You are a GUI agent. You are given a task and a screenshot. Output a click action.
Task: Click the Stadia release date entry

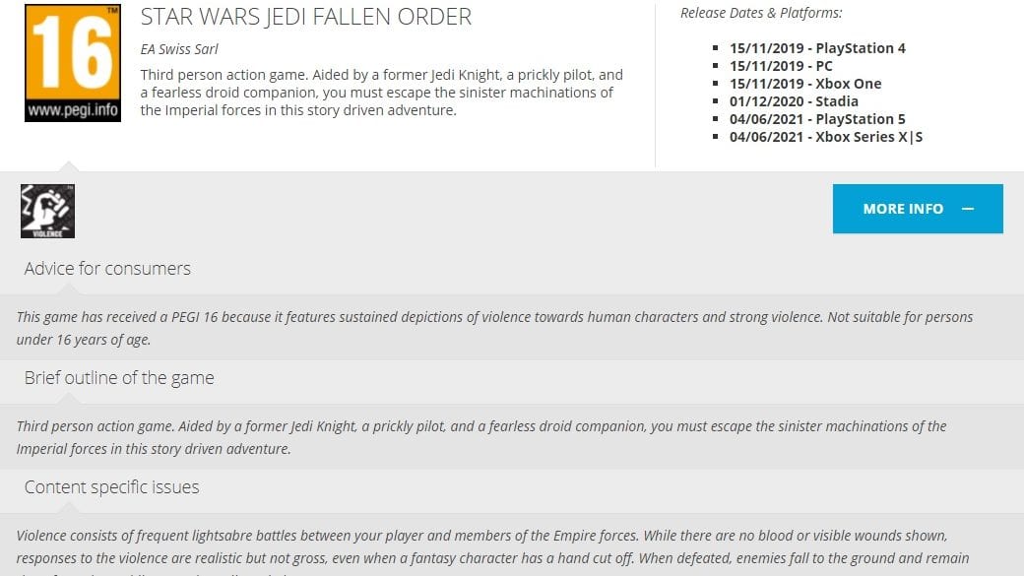point(794,101)
